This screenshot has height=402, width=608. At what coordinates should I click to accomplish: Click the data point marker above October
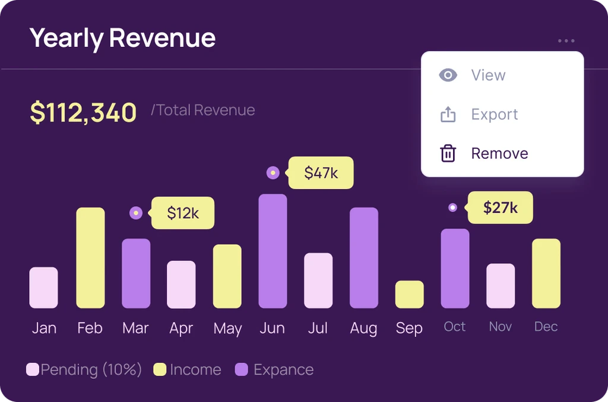pos(452,208)
